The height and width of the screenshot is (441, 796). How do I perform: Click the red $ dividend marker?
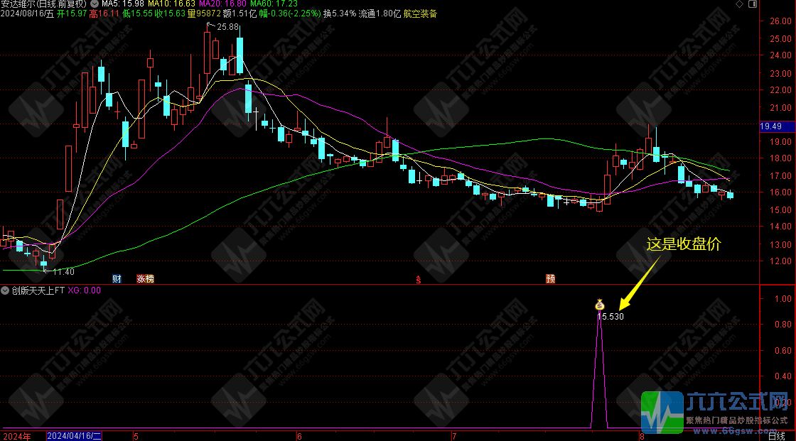419,279
